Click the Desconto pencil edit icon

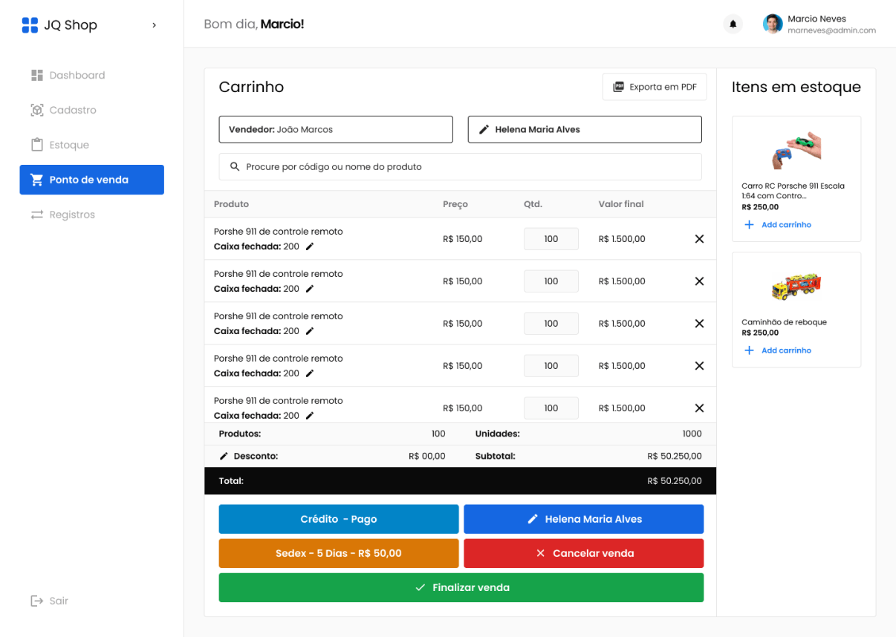[x=224, y=456]
